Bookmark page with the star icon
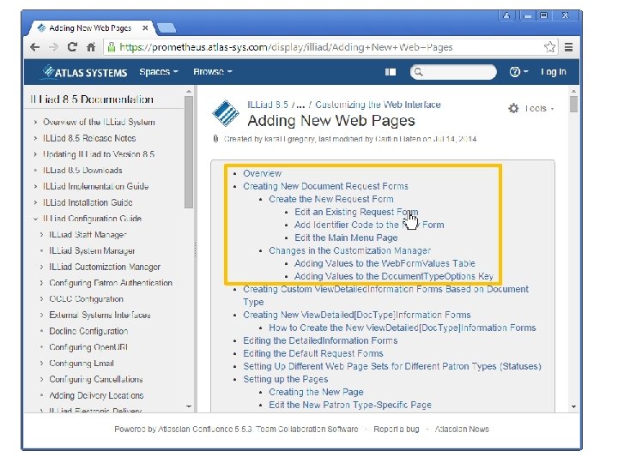The height and width of the screenshot is (463, 618). pyautogui.click(x=550, y=47)
